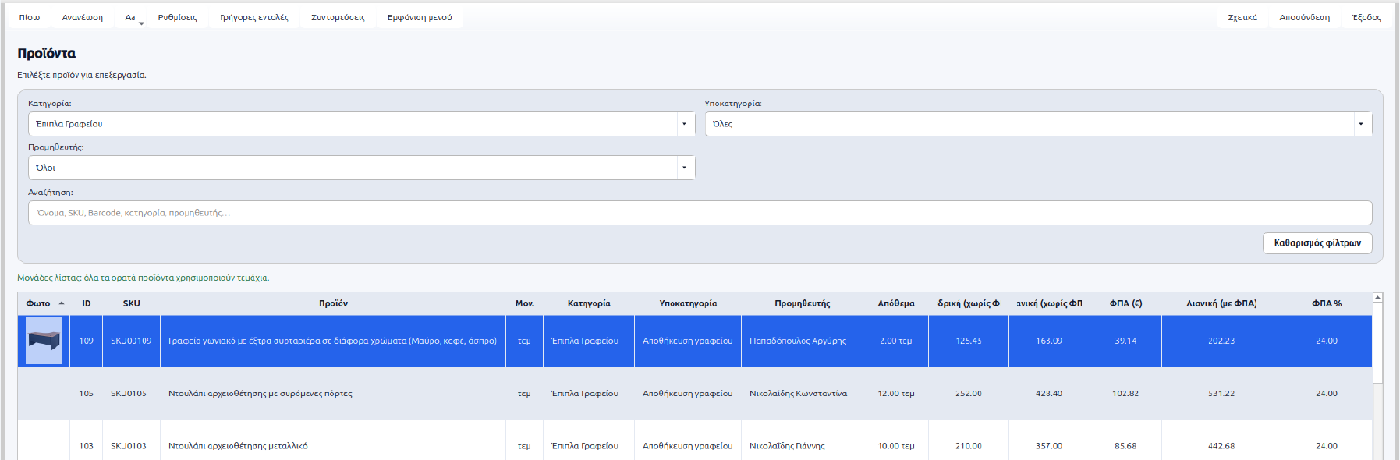The width and height of the screenshot is (1400, 460).
Task: Focus the Αναζήτηση search field
Action: coord(700,213)
